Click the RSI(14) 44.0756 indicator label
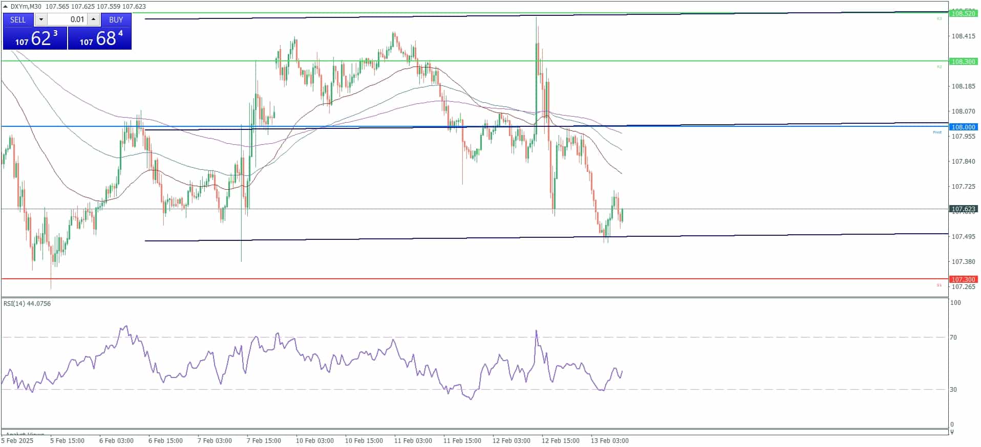This screenshot has width=981, height=447. coord(27,303)
